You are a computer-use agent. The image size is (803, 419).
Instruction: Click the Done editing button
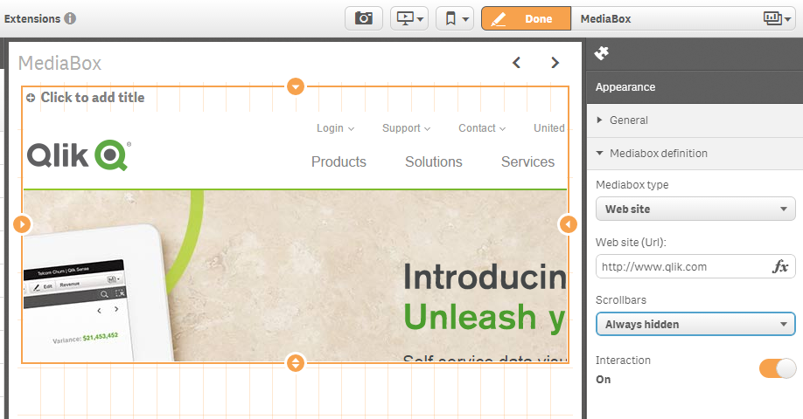point(526,19)
